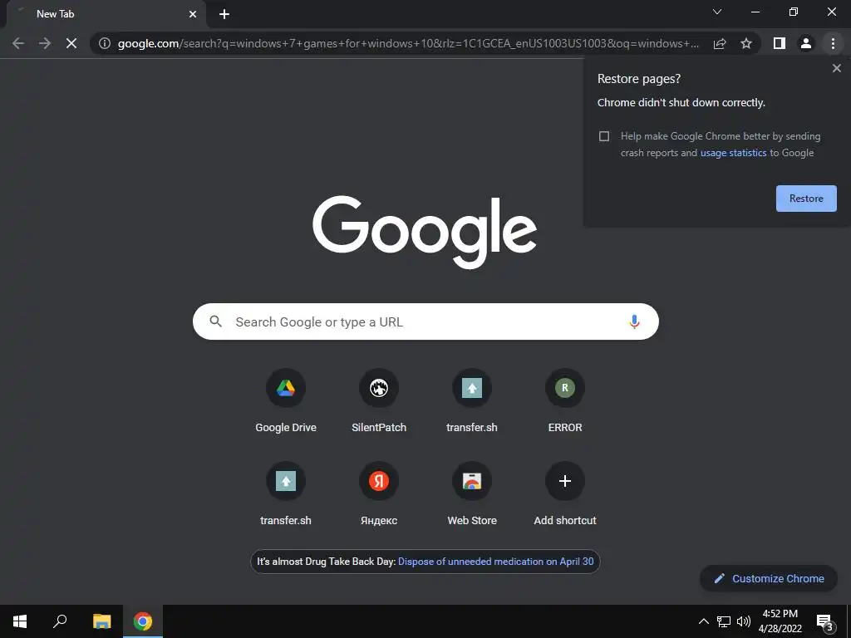This screenshot has width=851, height=638.
Task: Open Windows taskbar search
Action: [x=60, y=621]
